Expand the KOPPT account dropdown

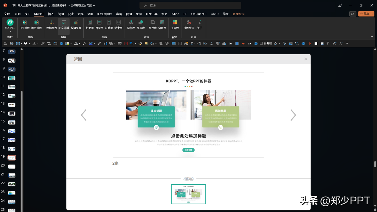10,31
